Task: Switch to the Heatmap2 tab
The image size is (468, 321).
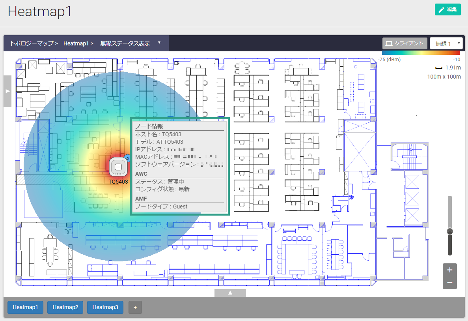Action: [65, 307]
